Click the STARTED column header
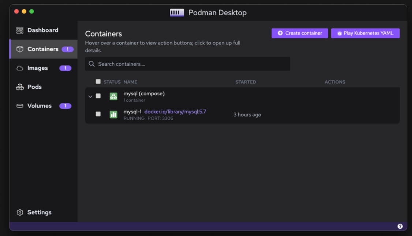Image resolution: width=412 pixels, height=236 pixels. coord(246,82)
